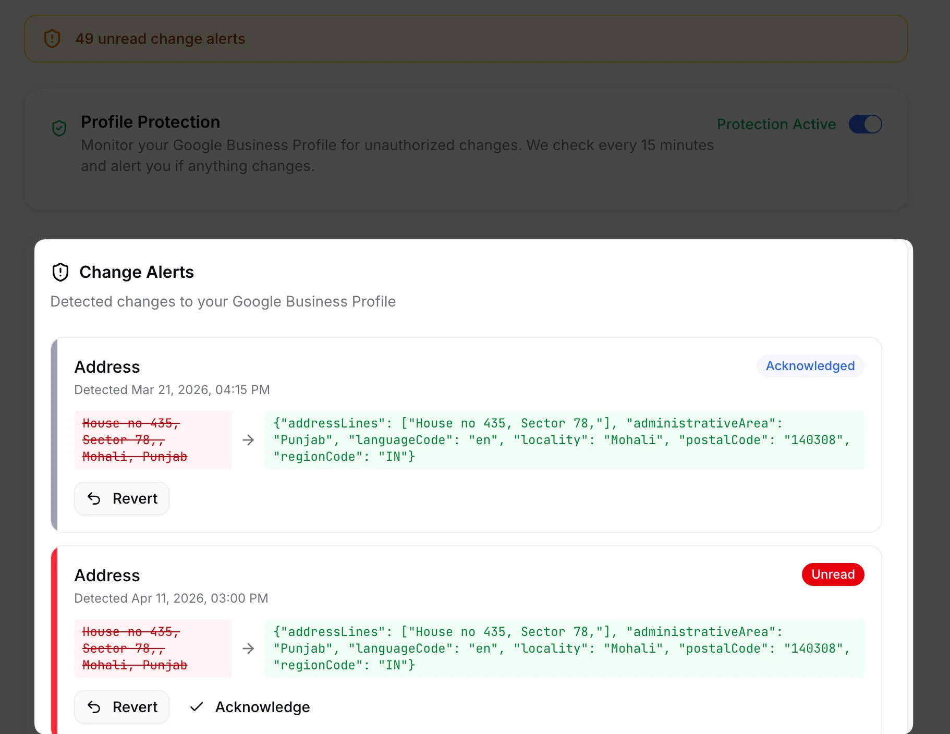Click the Protection Active label
The height and width of the screenshot is (734, 950).
(776, 124)
